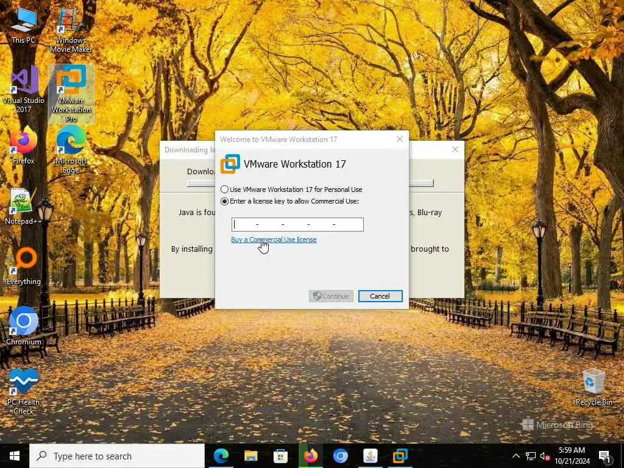Open Chromium from the taskbar
The width and height of the screenshot is (624, 468).
[x=340, y=456]
